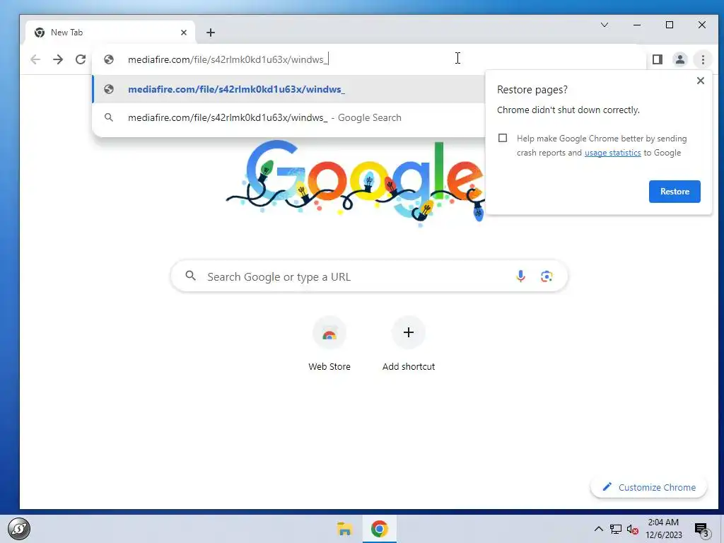Click the blue Restore button

point(675,192)
